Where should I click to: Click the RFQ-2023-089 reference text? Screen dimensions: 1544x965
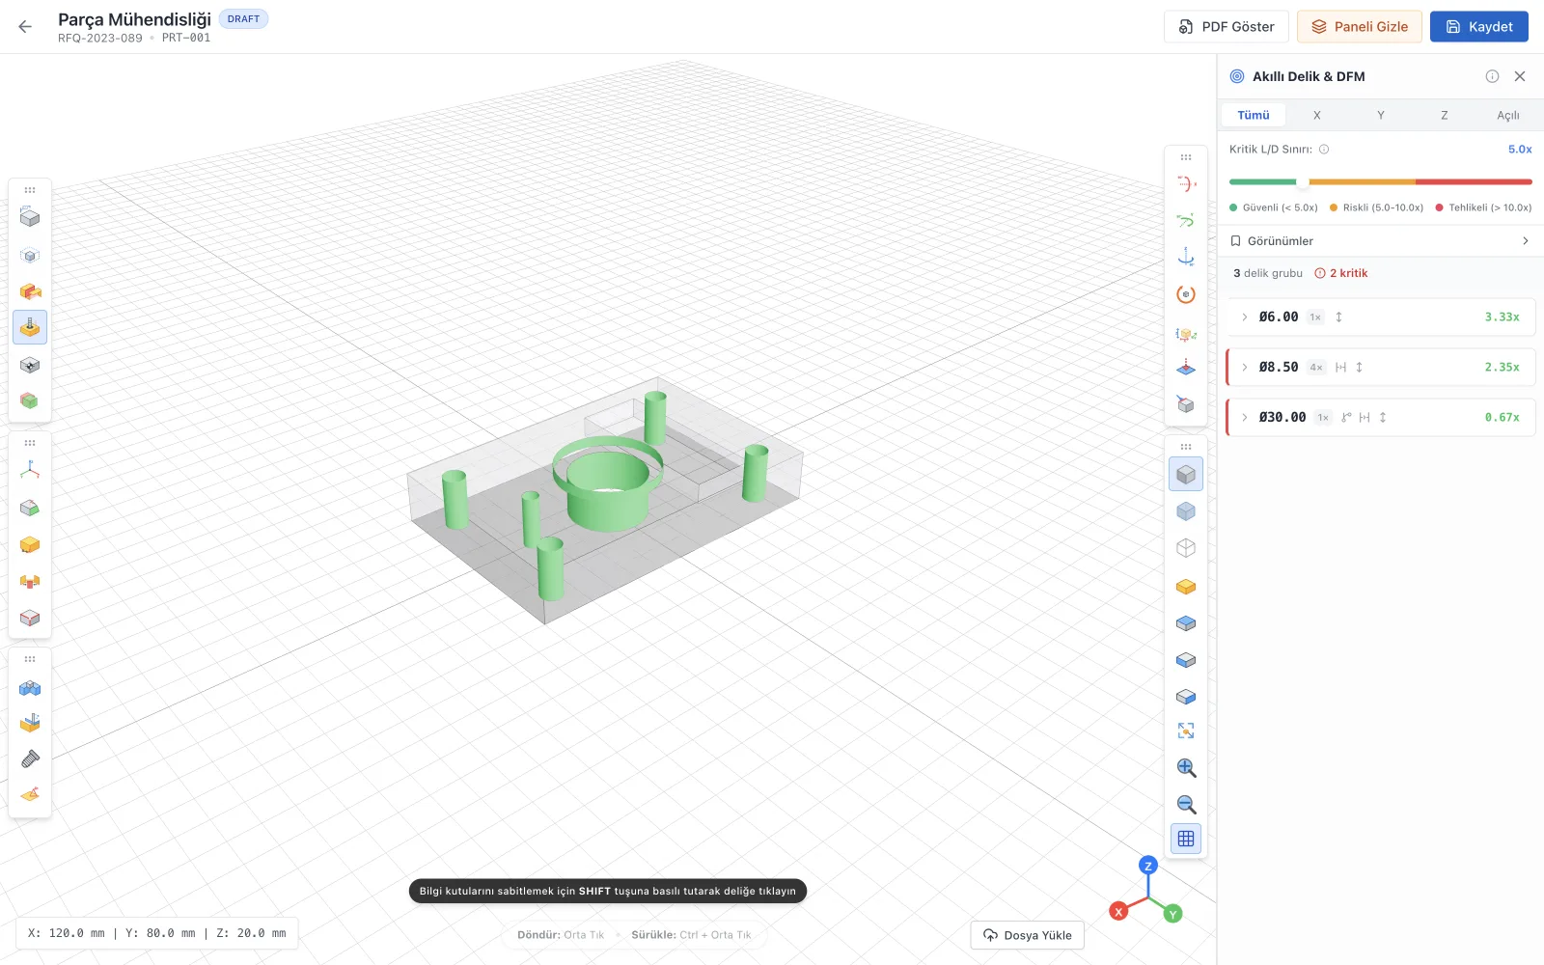(99, 39)
